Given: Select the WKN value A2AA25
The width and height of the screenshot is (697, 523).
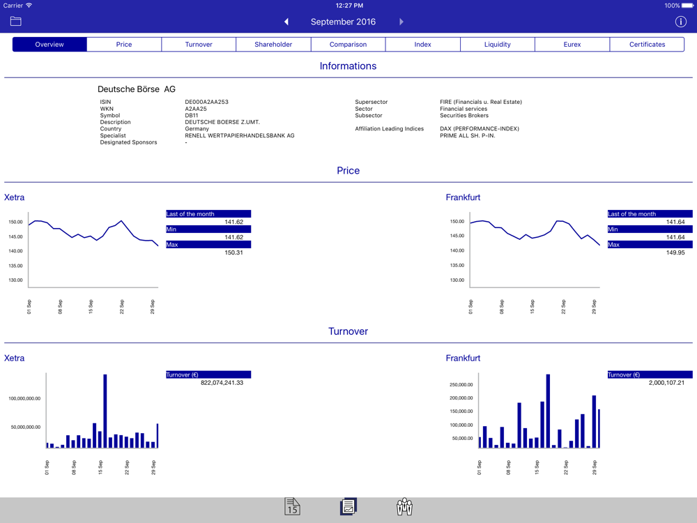Looking at the screenshot, I should point(196,109).
